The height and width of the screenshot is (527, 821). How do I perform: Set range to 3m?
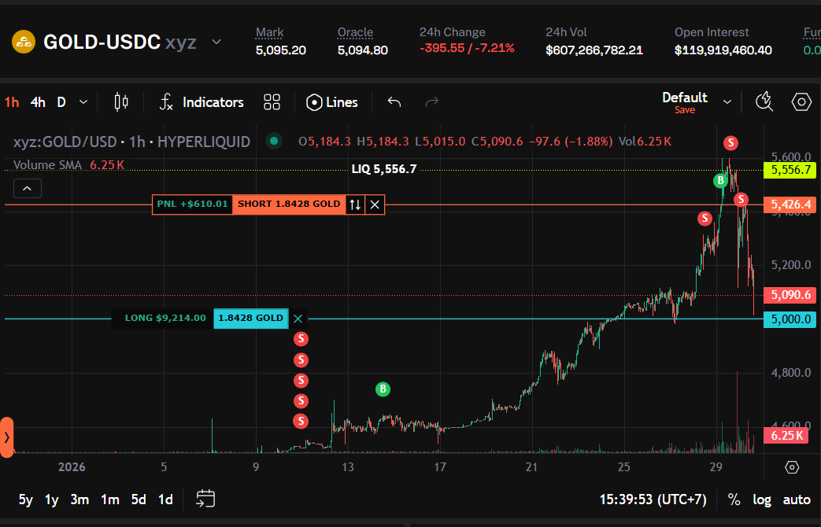80,499
